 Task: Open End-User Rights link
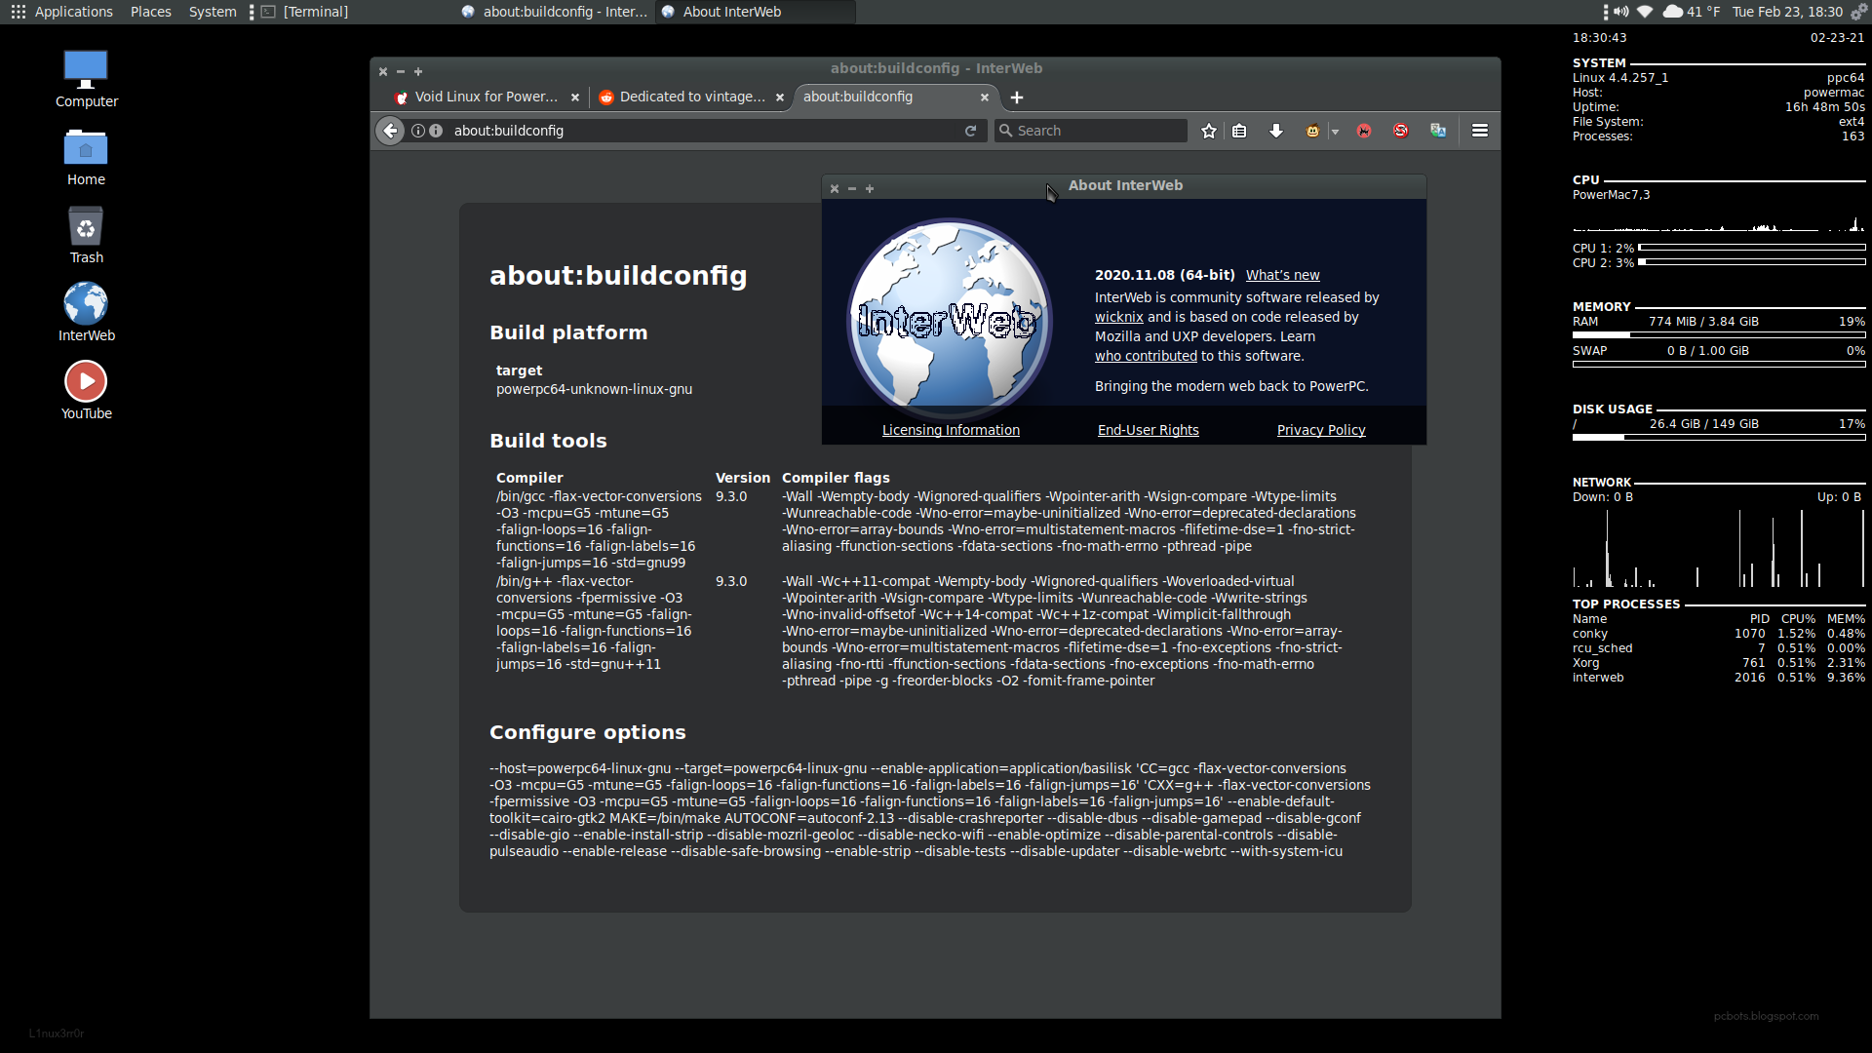point(1148,430)
